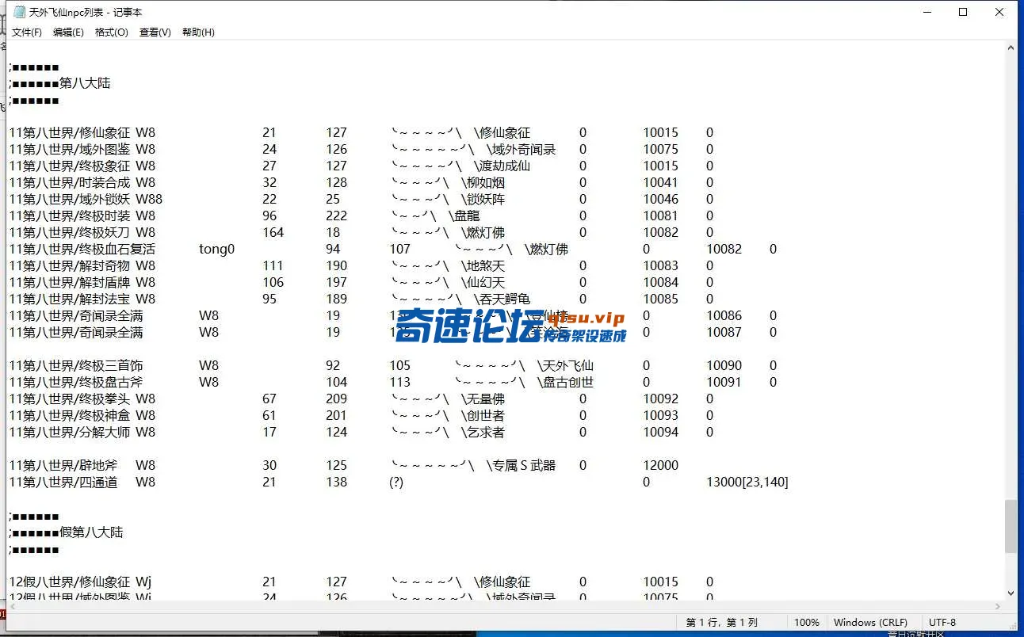Maximize the Notepad window
This screenshot has height=637, width=1024.
pos(963,12)
